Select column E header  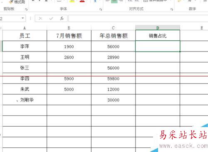pyautogui.click(x=194, y=28)
